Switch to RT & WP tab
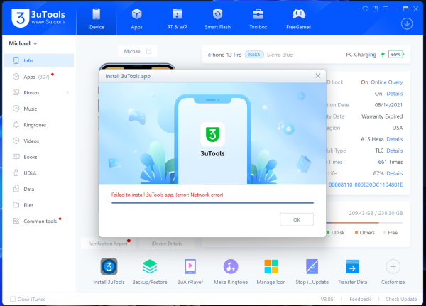The image size is (426, 306). 177,19
